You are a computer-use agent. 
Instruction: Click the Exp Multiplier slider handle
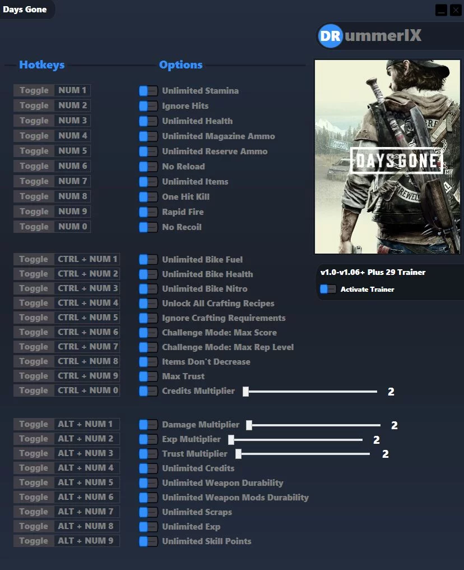(231, 440)
